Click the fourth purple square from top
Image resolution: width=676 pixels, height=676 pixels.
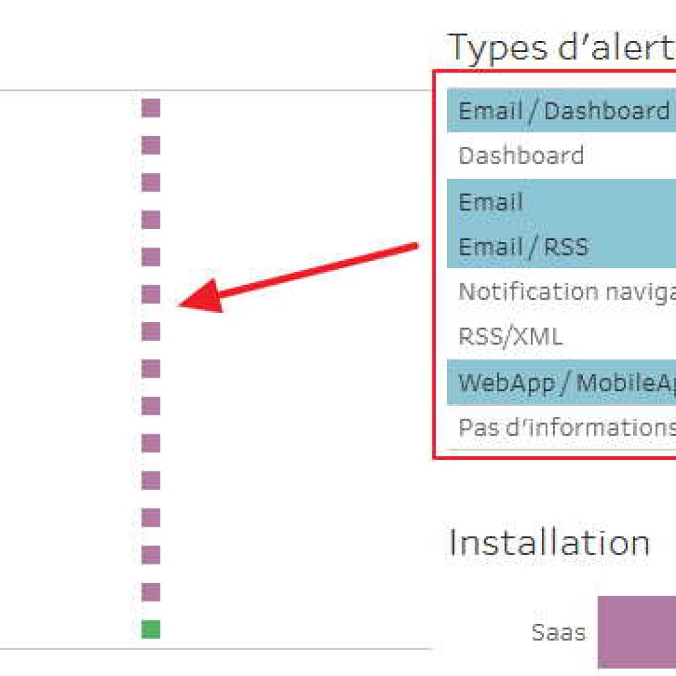(x=151, y=219)
